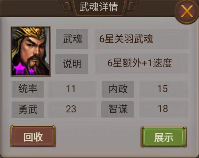Viewport: 199px width, 158px height.
Task: Tap the 智谋 value 18
Action: point(163,109)
